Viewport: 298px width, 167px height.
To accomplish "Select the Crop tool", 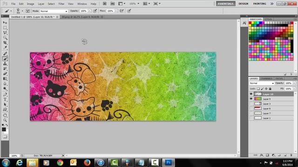I will point(5,43).
